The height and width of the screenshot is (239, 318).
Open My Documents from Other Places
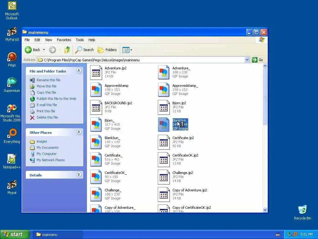(x=48, y=148)
